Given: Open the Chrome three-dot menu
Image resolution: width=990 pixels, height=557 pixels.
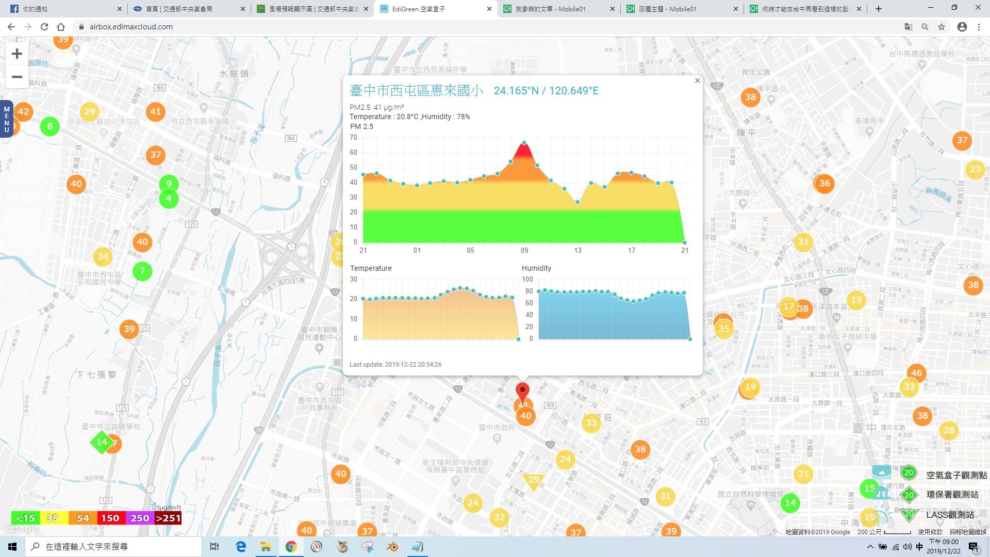Looking at the screenshot, I should [979, 27].
